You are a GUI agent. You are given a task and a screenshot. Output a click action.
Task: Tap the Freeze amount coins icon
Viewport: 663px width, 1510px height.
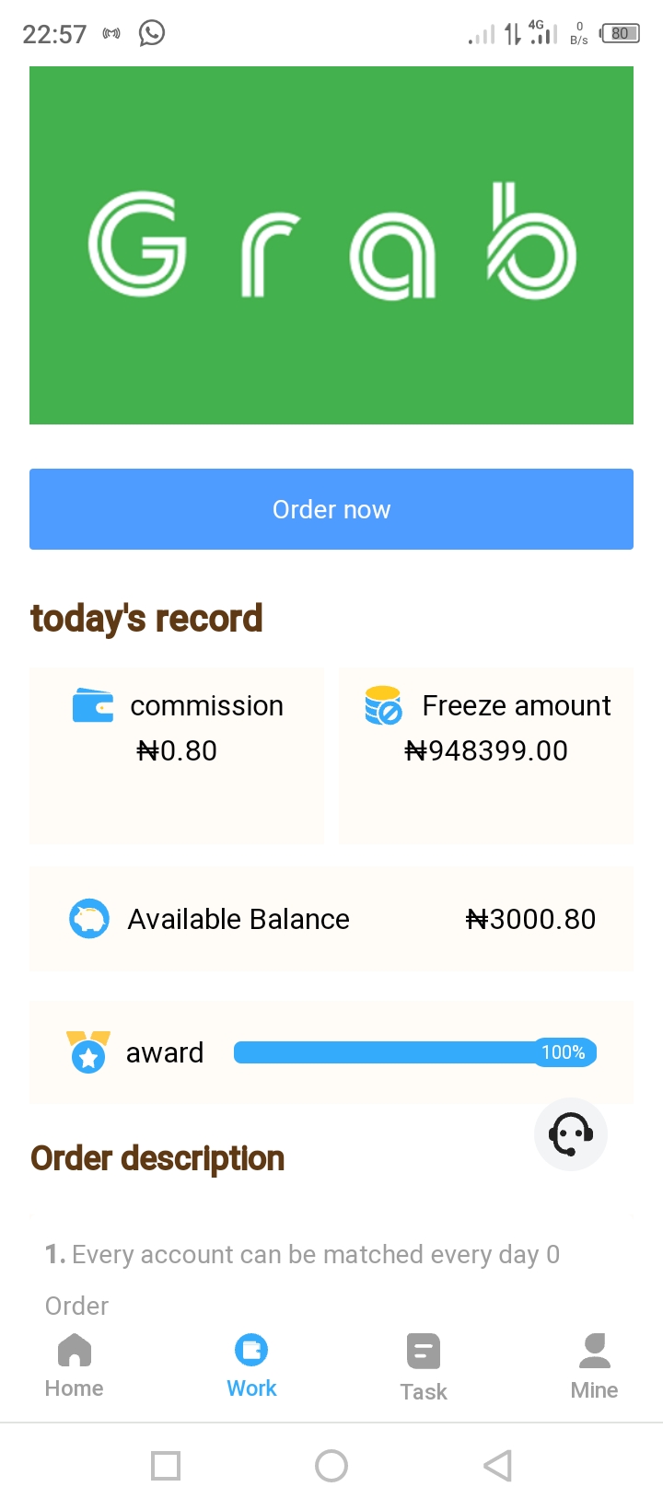click(x=383, y=706)
